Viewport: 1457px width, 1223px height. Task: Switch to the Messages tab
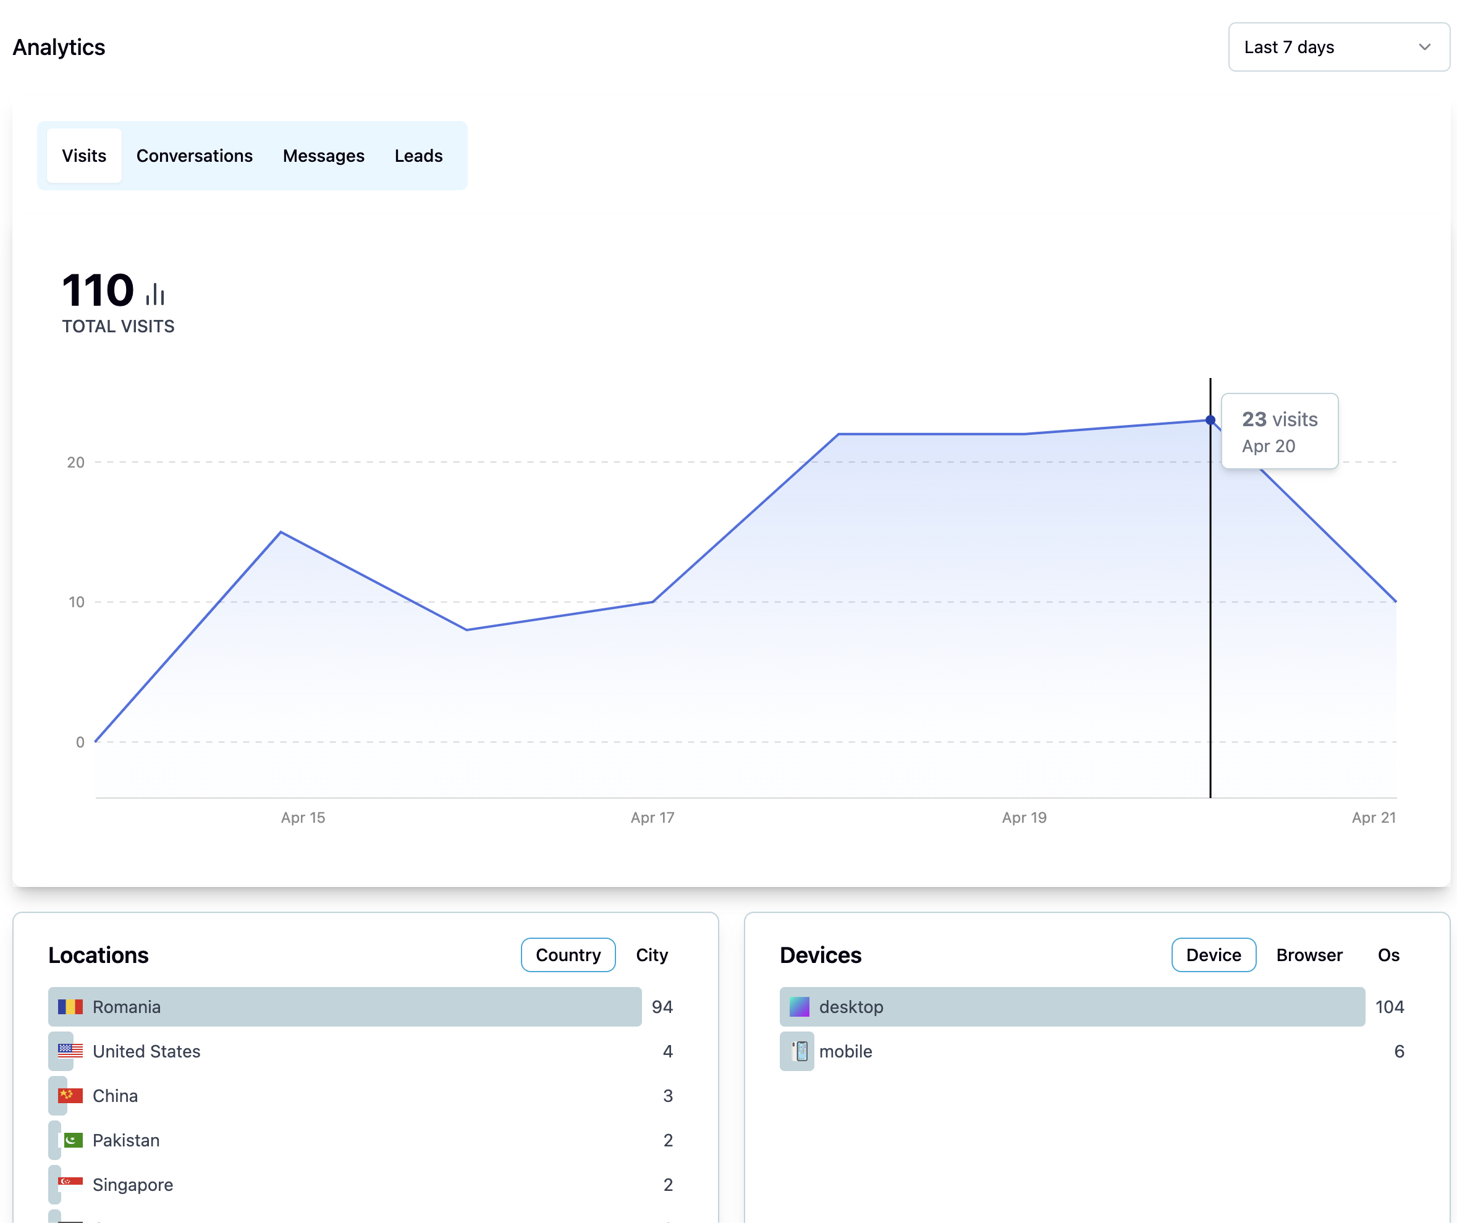(323, 156)
